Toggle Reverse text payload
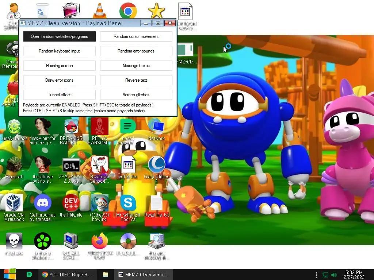Image resolution: width=374 pixels, height=280 pixels. (136, 80)
